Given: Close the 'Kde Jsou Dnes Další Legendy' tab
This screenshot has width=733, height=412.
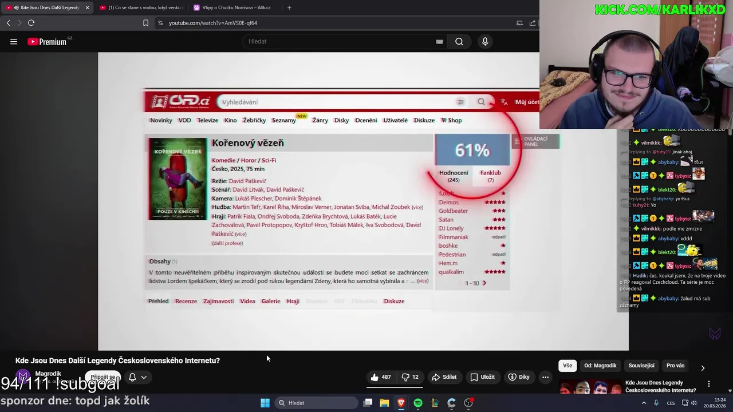Looking at the screenshot, I should (87, 7).
